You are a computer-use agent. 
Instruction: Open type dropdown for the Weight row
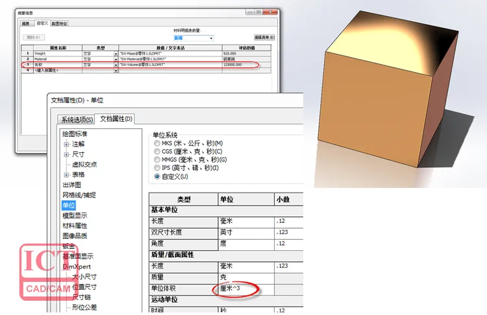pos(116,54)
